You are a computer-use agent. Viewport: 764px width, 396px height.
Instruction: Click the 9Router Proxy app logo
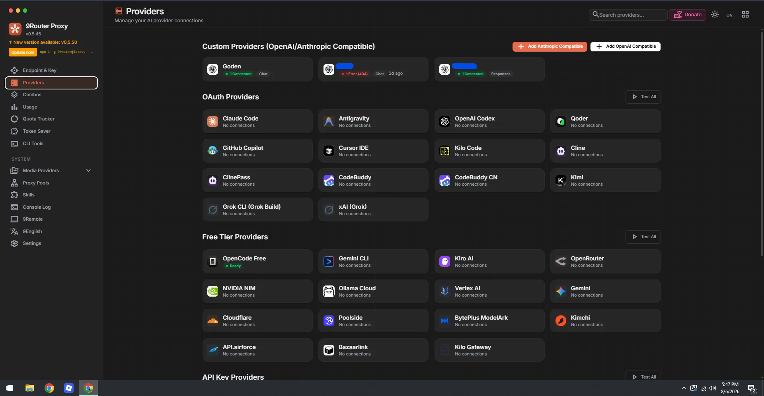click(x=15, y=29)
